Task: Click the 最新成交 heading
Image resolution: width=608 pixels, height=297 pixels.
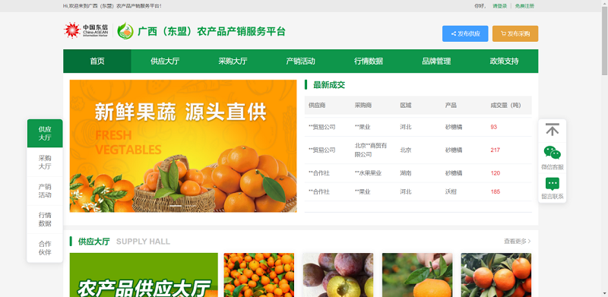Action: (329, 85)
